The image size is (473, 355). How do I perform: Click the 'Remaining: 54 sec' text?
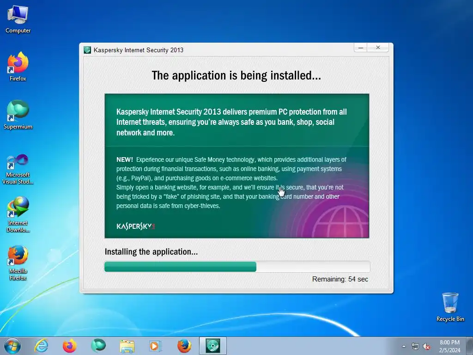(x=340, y=279)
